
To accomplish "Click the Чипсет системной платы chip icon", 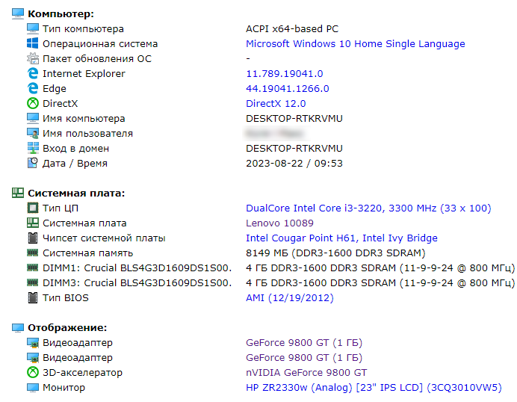I will point(33,238).
